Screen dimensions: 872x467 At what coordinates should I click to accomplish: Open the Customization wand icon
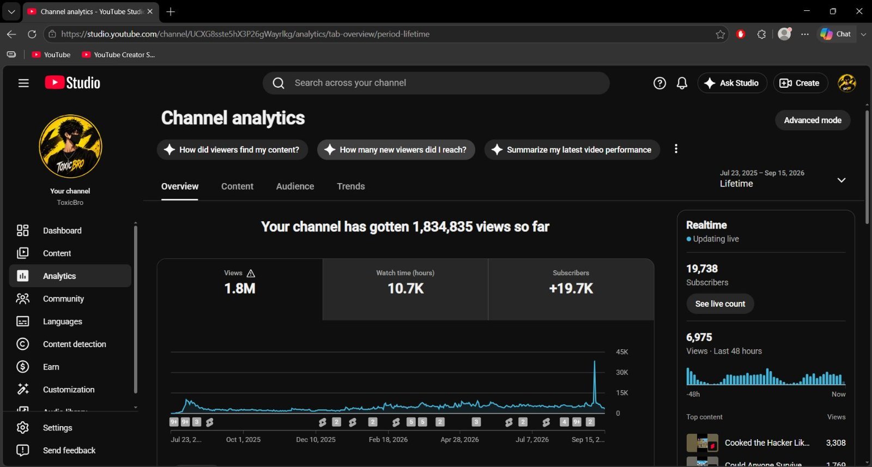click(x=22, y=390)
